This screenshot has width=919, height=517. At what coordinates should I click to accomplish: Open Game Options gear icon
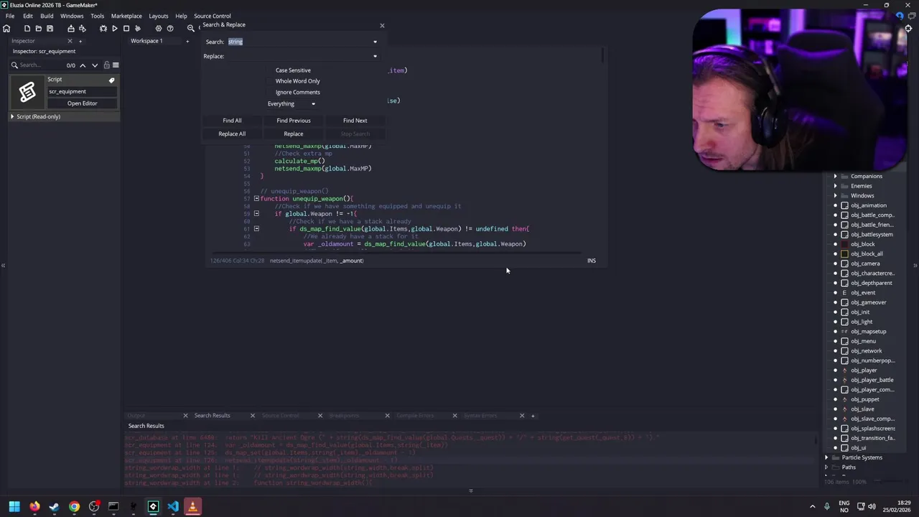[x=159, y=28]
